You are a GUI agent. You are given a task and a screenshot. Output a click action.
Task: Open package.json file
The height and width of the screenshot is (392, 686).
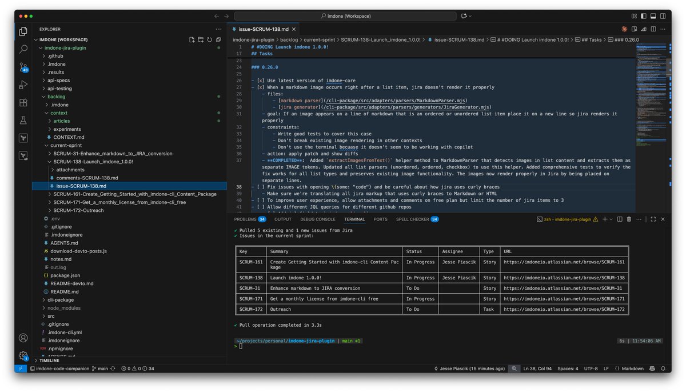(x=65, y=275)
